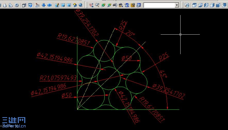Select "Ø42,15194986" text below R21,07597493
Viewport: 228px width, 130px height.
(x=48, y=89)
